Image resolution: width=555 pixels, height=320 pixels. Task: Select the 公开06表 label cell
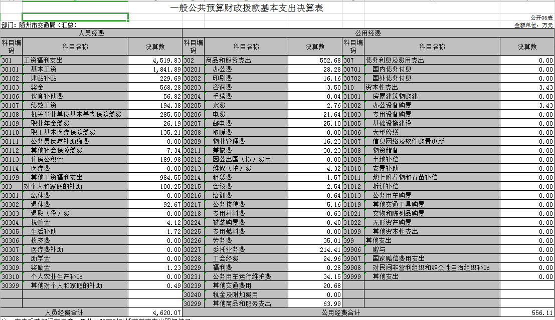pyautogui.click(x=541, y=18)
